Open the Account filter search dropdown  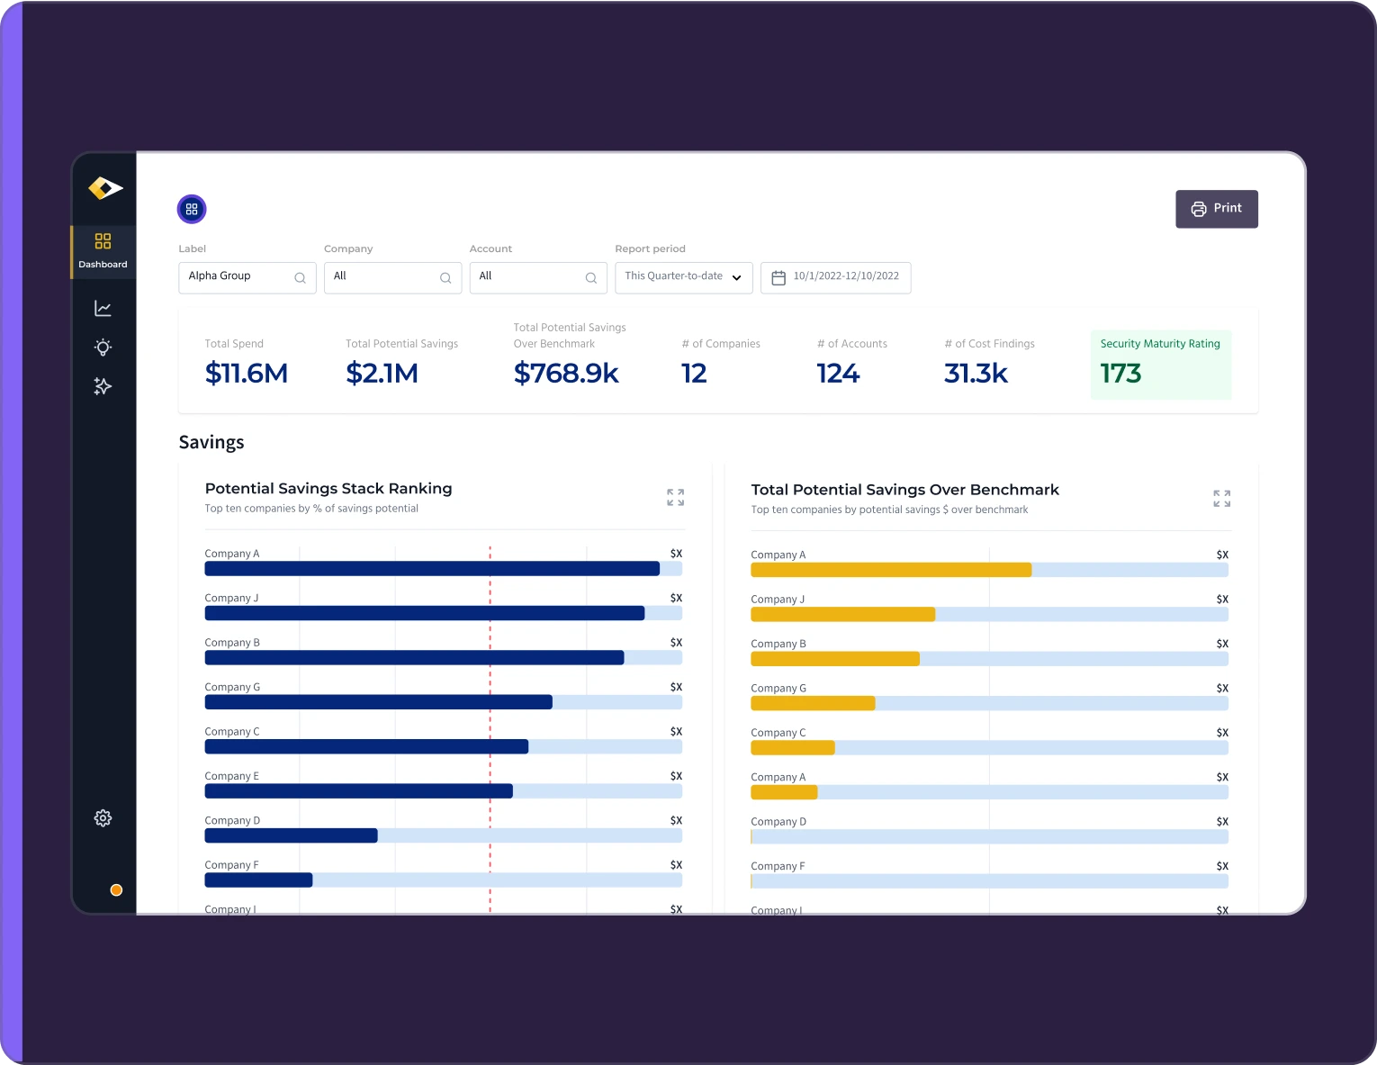tap(591, 277)
